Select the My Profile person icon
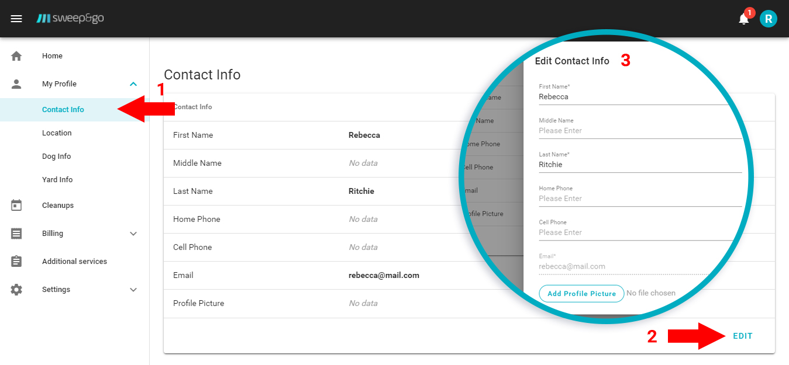Viewport: 789px width, 365px height. click(16, 84)
